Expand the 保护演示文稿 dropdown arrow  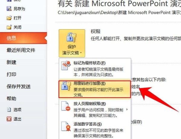pyautogui.click(x=81, y=53)
